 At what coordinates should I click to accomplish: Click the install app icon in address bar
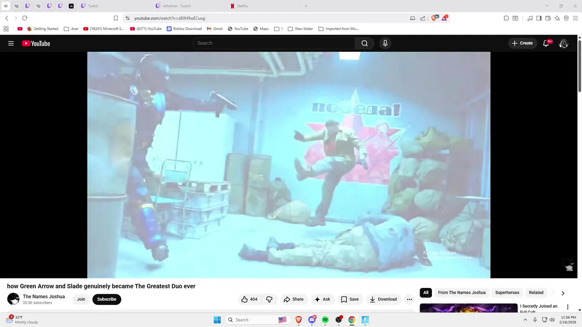(412, 18)
